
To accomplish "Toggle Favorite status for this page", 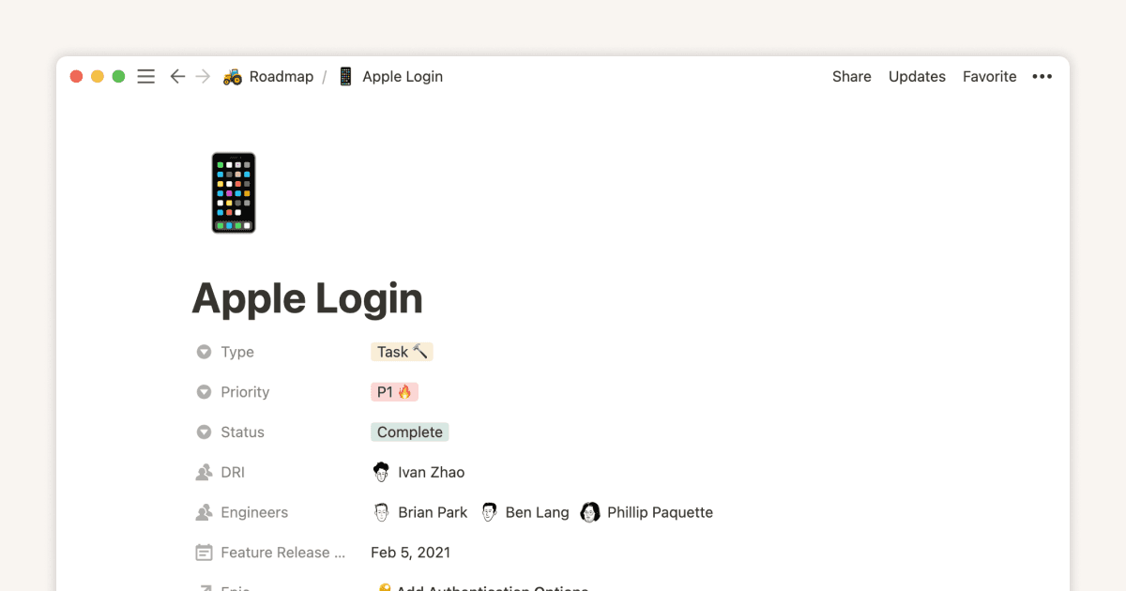I will [989, 76].
